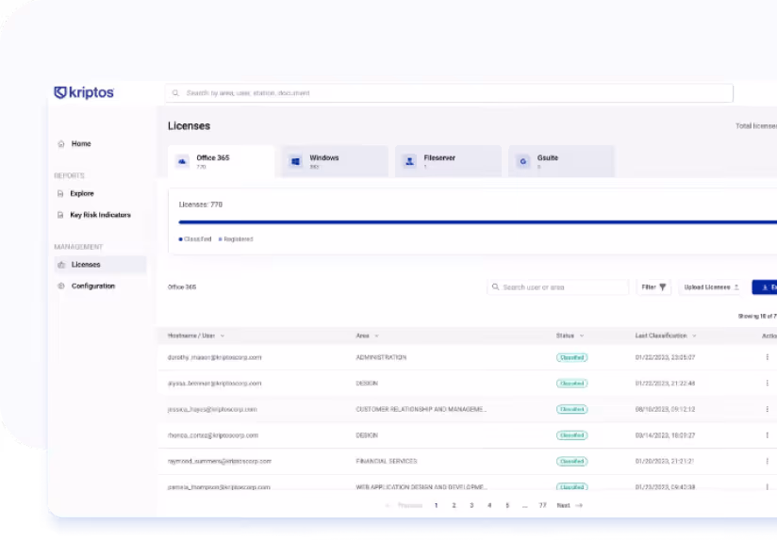Click the Fileserver icon
Image resolution: width=777 pixels, height=540 pixels.
click(410, 161)
